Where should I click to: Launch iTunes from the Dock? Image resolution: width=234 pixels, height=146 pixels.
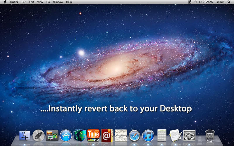[148, 135]
